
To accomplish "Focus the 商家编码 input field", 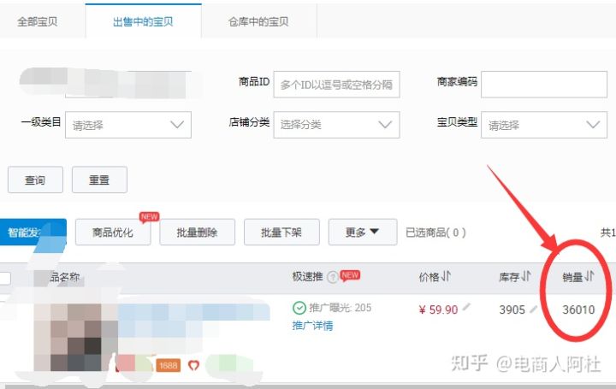I will coord(544,85).
